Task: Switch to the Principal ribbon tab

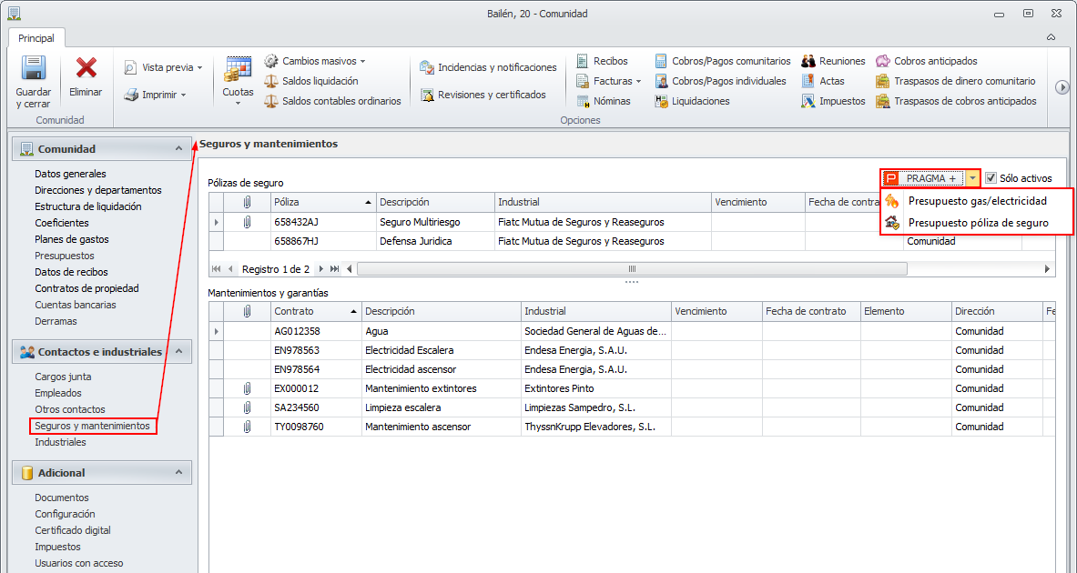Action: pos(36,38)
